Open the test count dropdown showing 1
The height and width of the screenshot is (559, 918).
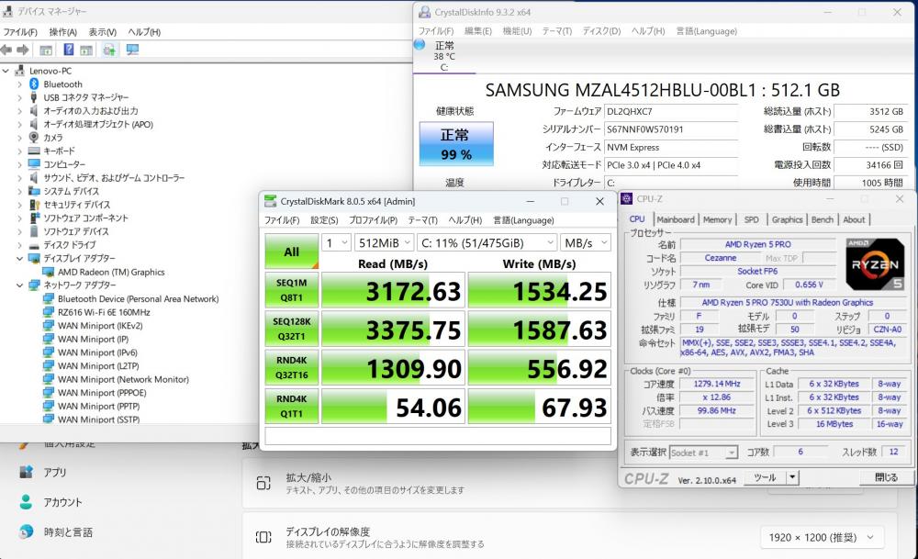click(337, 243)
